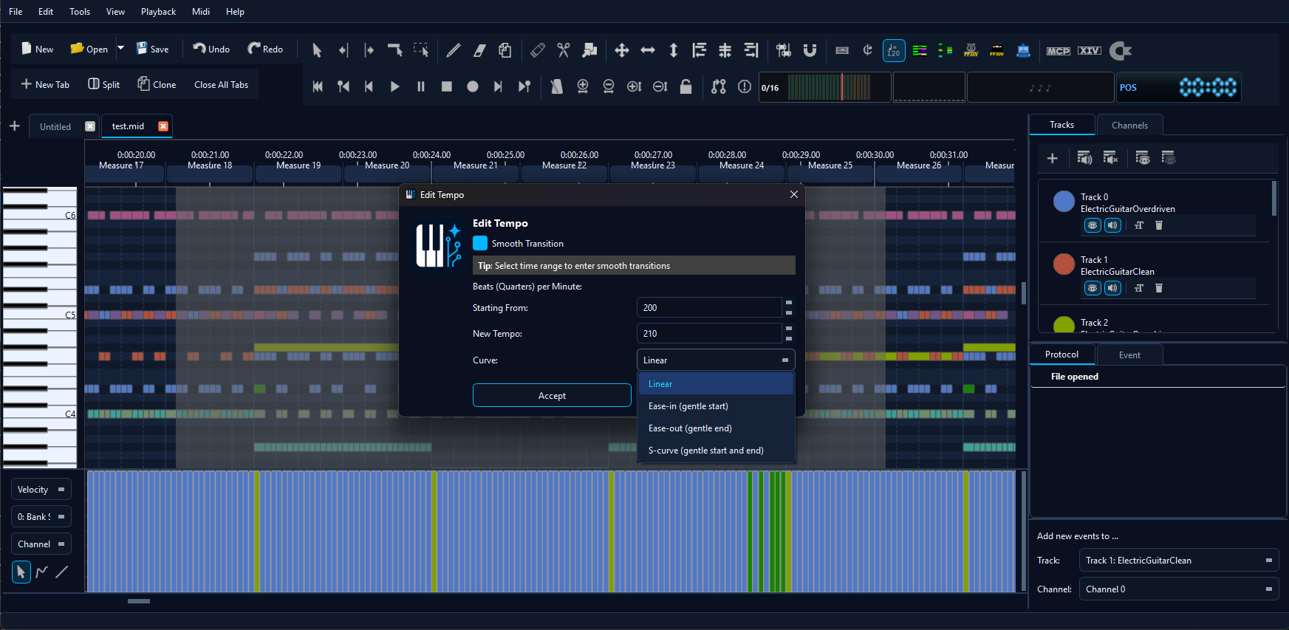Viewport: 1289px width, 630px height.
Task: Open the Tools menu
Action: tap(80, 12)
